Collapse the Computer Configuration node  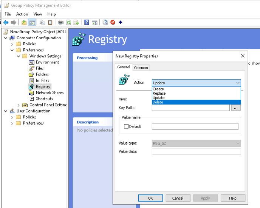[6, 38]
